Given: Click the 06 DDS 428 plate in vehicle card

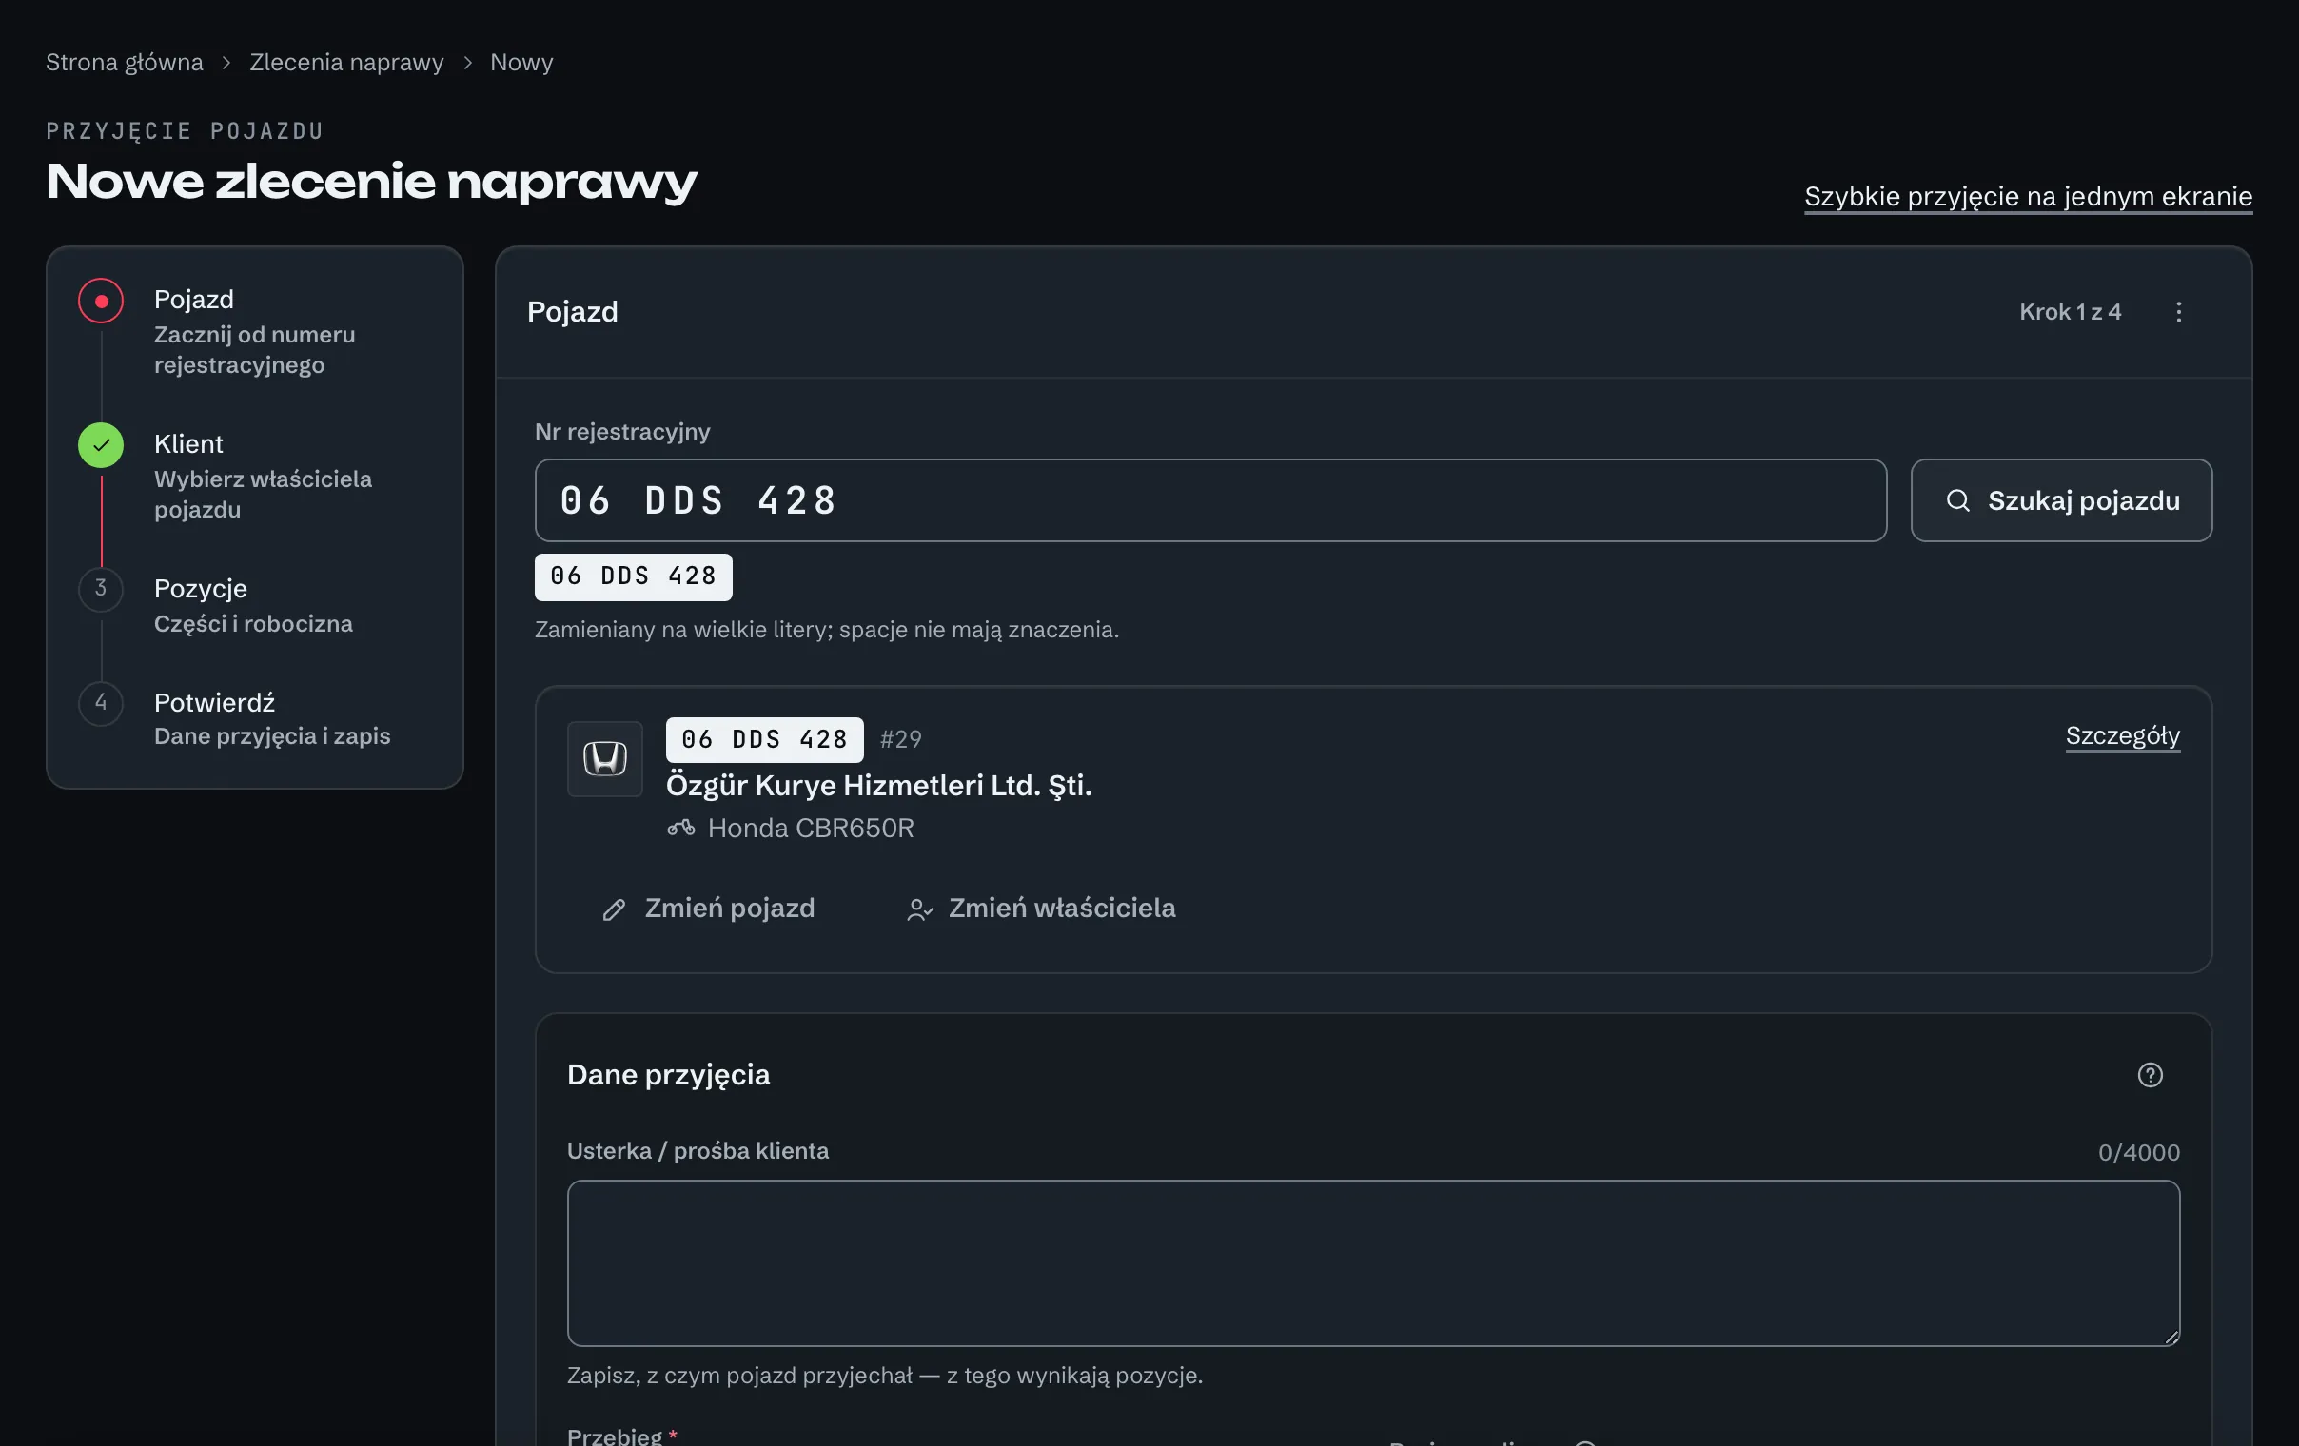Looking at the screenshot, I should (x=764, y=740).
